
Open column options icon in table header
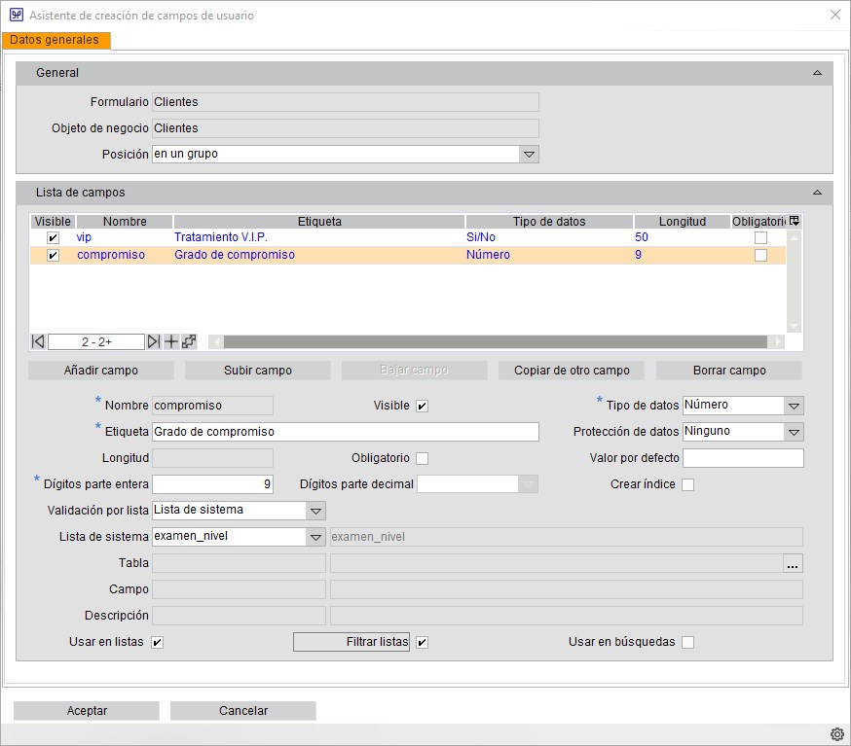click(795, 222)
